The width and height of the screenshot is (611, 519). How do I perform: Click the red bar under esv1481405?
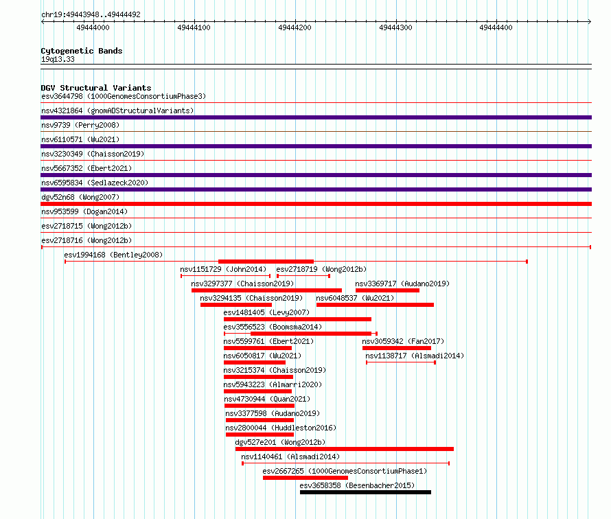tap(298, 319)
